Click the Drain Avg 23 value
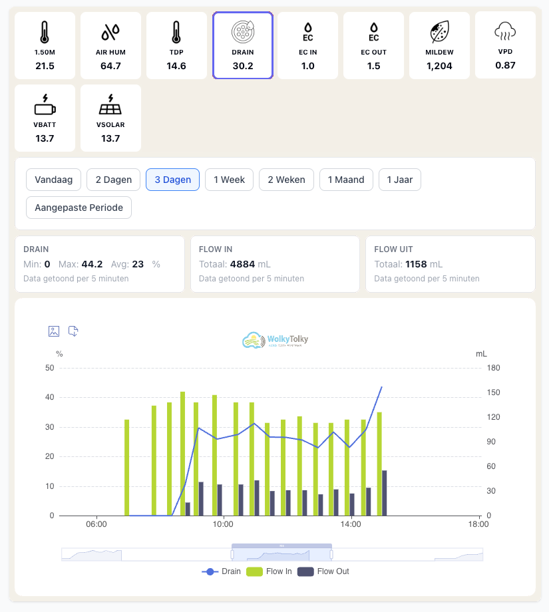Screen dimensions: 549x612 click(x=138, y=264)
